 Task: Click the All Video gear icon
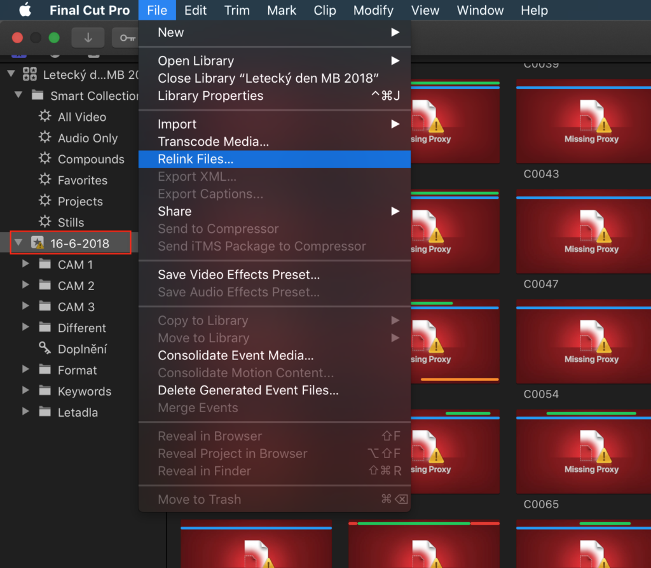point(45,116)
